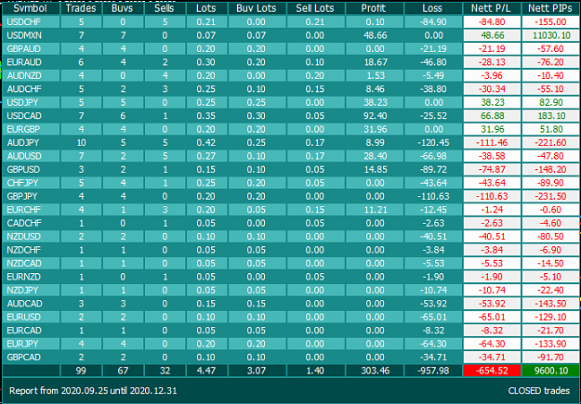Image resolution: width=581 pixels, height=404 pixels.
Task: Select USDCAD profit value 92.40
Action: [x=375, y=116]
